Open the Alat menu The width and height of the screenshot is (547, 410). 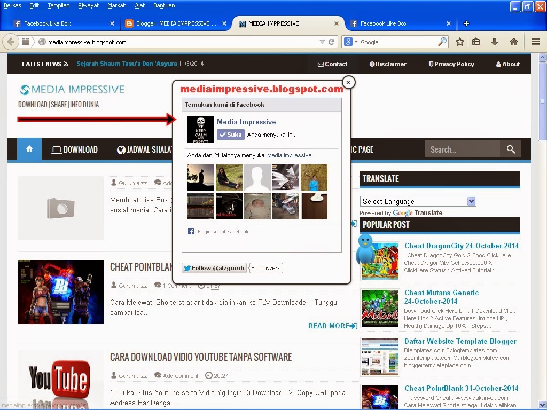[x=140, y=5]
